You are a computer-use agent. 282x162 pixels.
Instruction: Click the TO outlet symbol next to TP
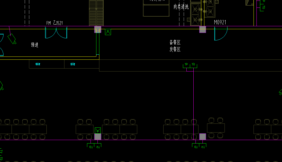pyautogui.click(x=194, y=66)
